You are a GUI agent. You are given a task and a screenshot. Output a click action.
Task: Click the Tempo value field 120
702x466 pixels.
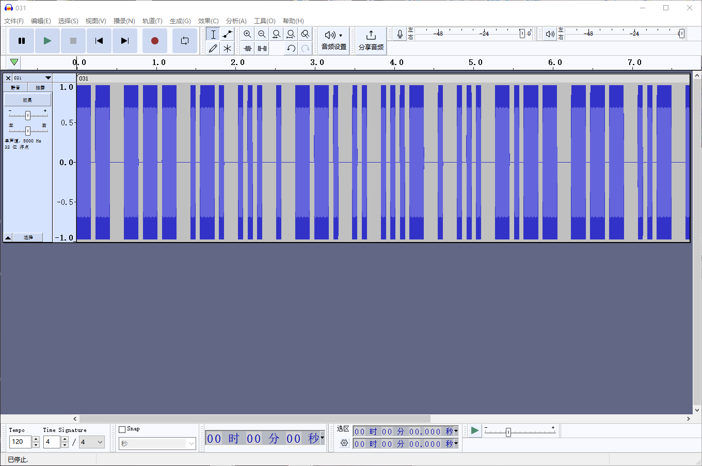[21, 442]
